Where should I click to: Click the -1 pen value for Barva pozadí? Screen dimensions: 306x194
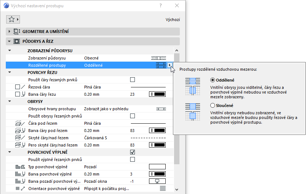(x=132, y=181)
